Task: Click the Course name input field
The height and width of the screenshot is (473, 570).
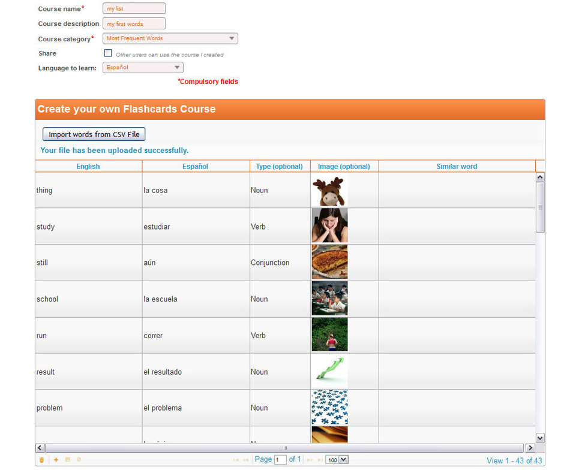Action: coord(134,9)
